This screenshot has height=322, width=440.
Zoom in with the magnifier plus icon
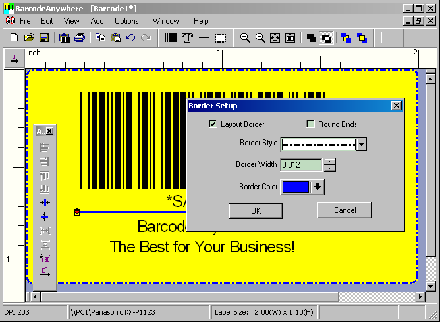[245, 37]
